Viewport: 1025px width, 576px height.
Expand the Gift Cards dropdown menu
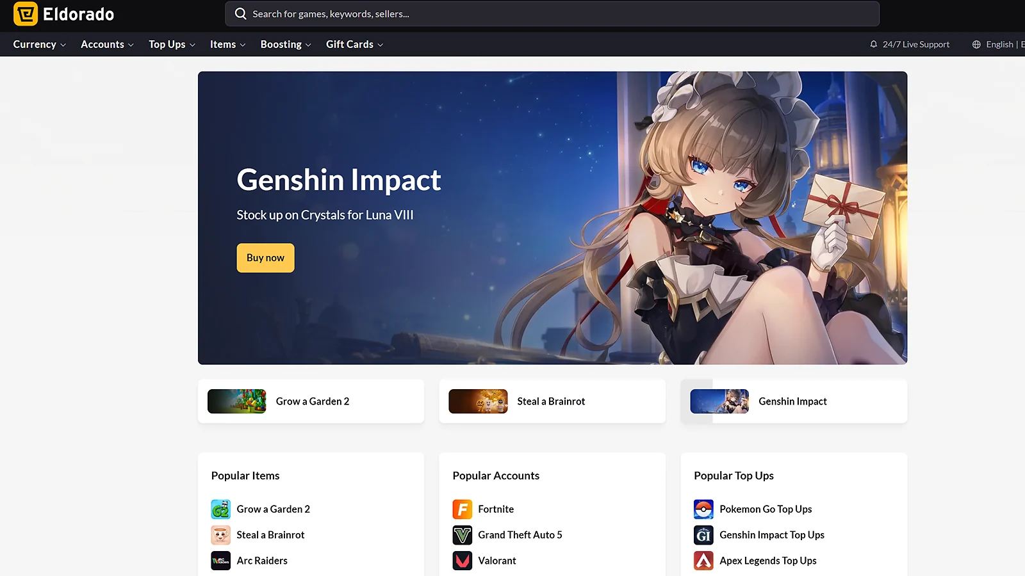coord(354,44)
